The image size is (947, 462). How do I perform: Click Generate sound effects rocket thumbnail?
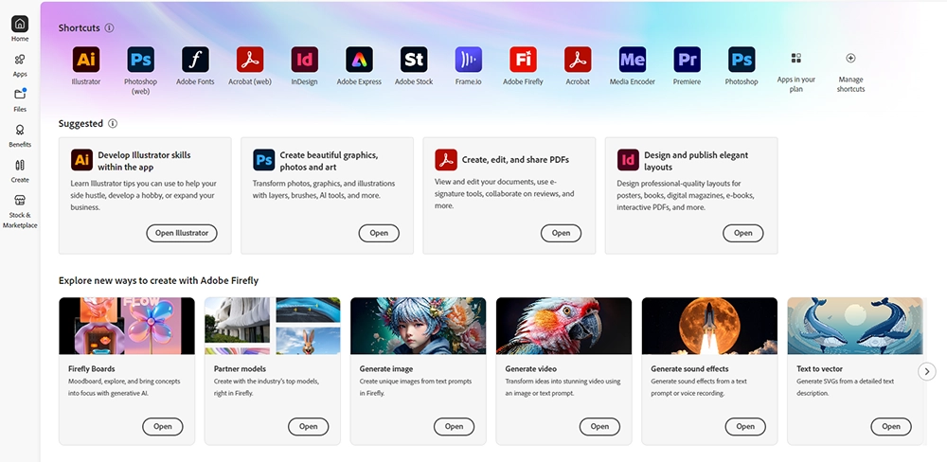click(x=709, y=326)
